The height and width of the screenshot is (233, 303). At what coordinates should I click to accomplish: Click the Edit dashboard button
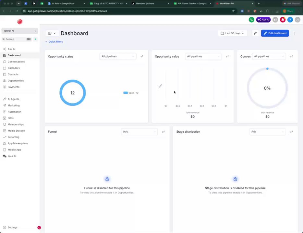click(275, 33)
